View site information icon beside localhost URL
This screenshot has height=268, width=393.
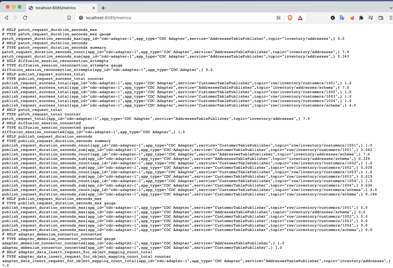(81, 18)
